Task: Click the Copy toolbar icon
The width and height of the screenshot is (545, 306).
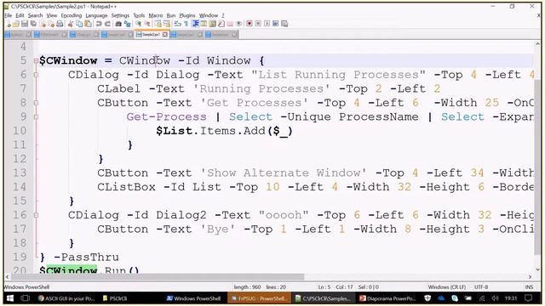Action: (79, 24)
